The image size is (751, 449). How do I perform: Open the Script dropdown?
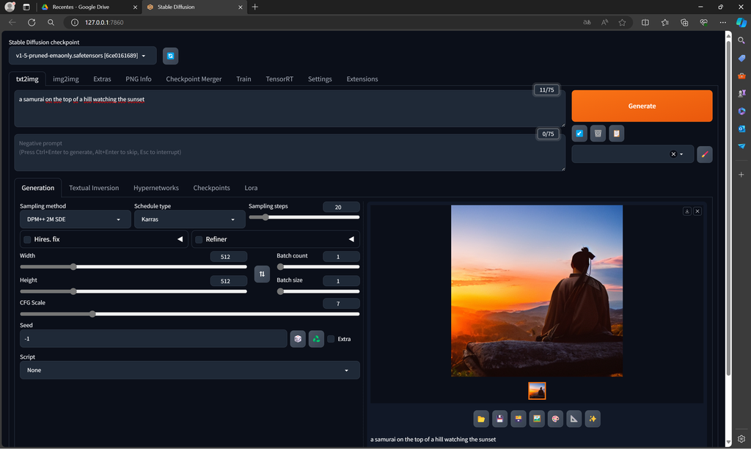click(x=190, y=370)
